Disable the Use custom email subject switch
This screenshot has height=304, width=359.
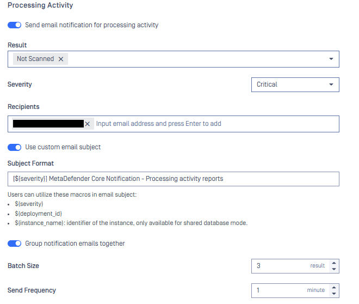tap(15, 147)
